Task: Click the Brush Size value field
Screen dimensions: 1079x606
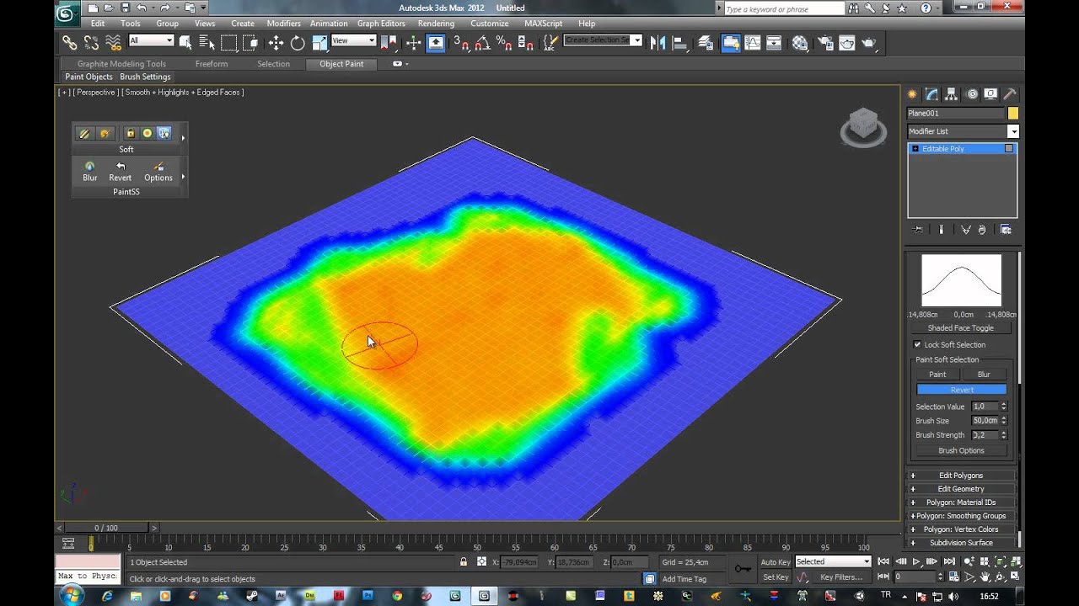Action: [985, 421]
